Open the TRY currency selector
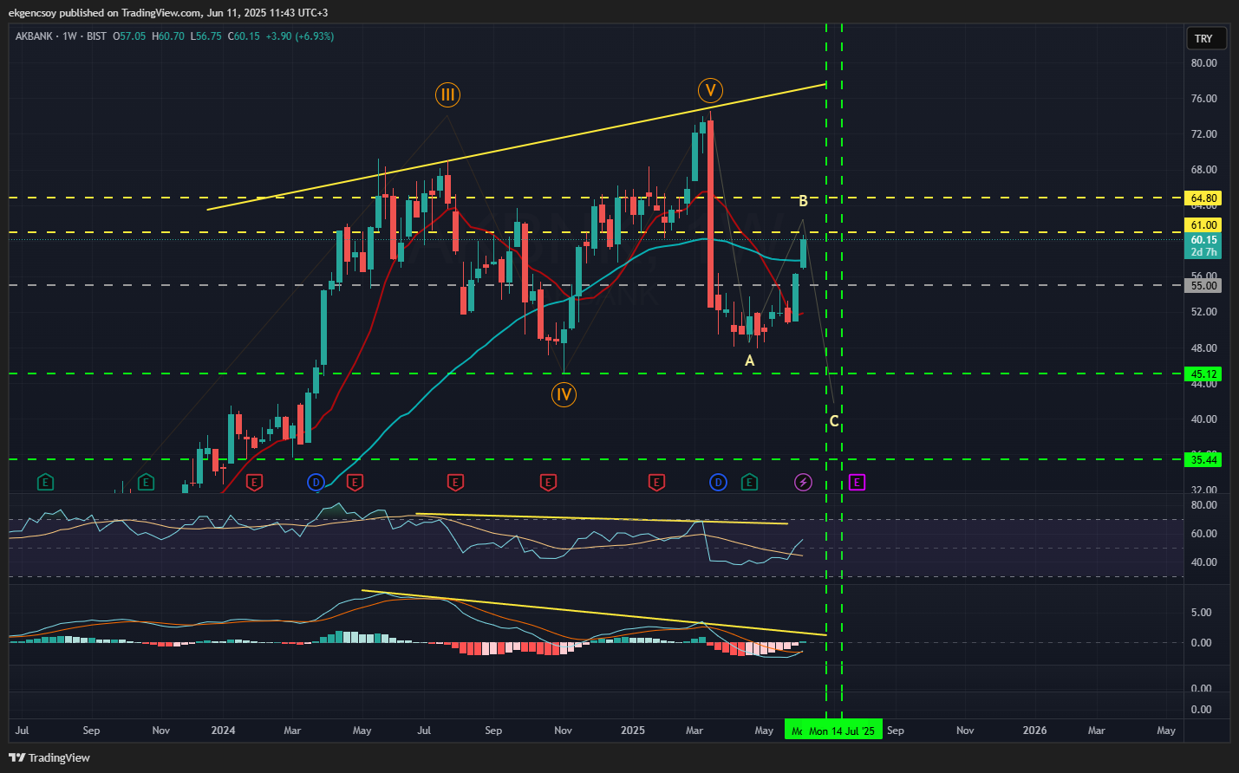The image size is (1239, 773). click(x=1206, y=38)
